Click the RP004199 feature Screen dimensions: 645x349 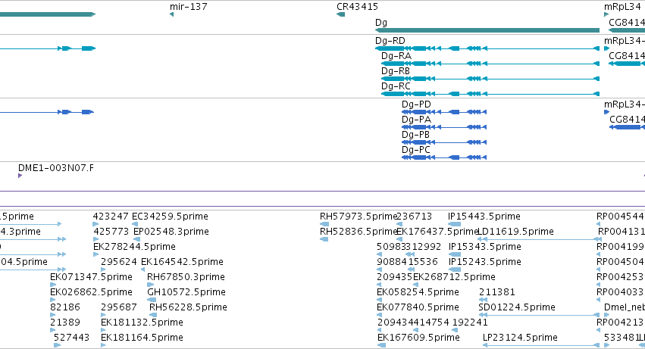(x=599, y=254)
